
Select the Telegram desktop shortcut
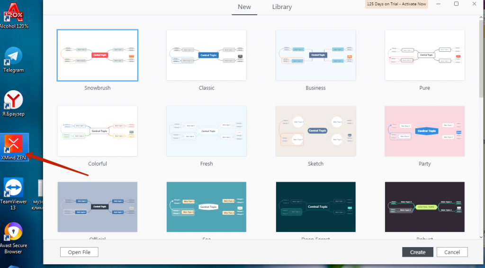14,56
